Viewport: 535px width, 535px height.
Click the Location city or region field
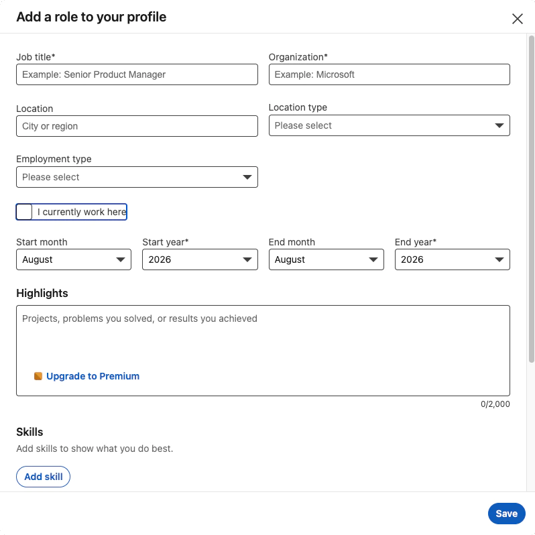(x=137, y=126)
